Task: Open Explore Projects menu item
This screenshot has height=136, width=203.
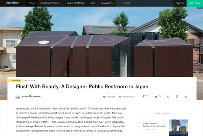Action: tap(50, 3)
